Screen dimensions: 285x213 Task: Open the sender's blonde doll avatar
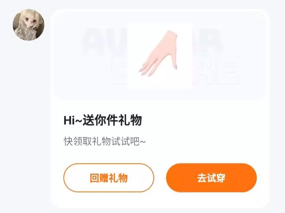pos(29,25)
